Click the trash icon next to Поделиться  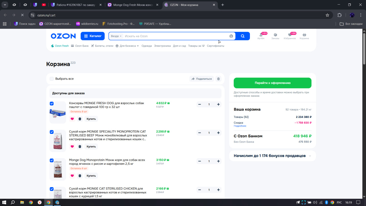click(218, 79)
